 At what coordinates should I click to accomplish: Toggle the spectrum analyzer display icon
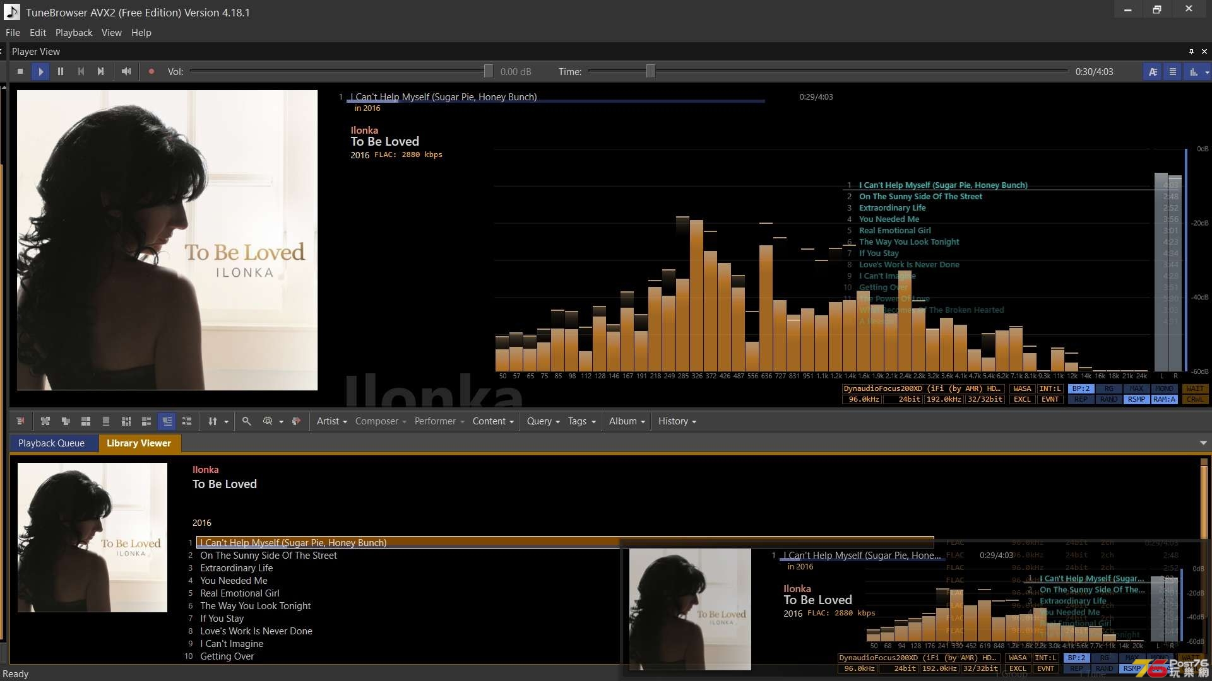coord(1193,72)
